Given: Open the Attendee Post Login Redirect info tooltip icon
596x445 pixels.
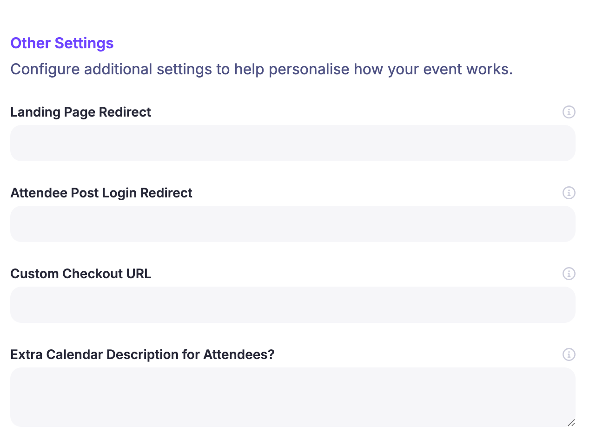Looking at the screenshot, I should click(x=569, y=193).
